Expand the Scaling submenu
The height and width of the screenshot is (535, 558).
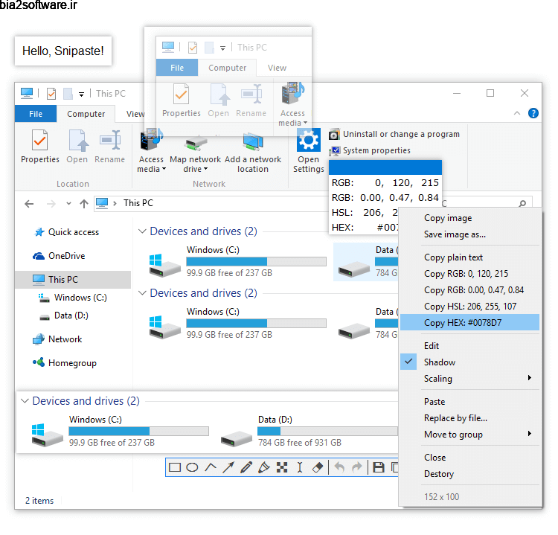[x=469, y=379]
